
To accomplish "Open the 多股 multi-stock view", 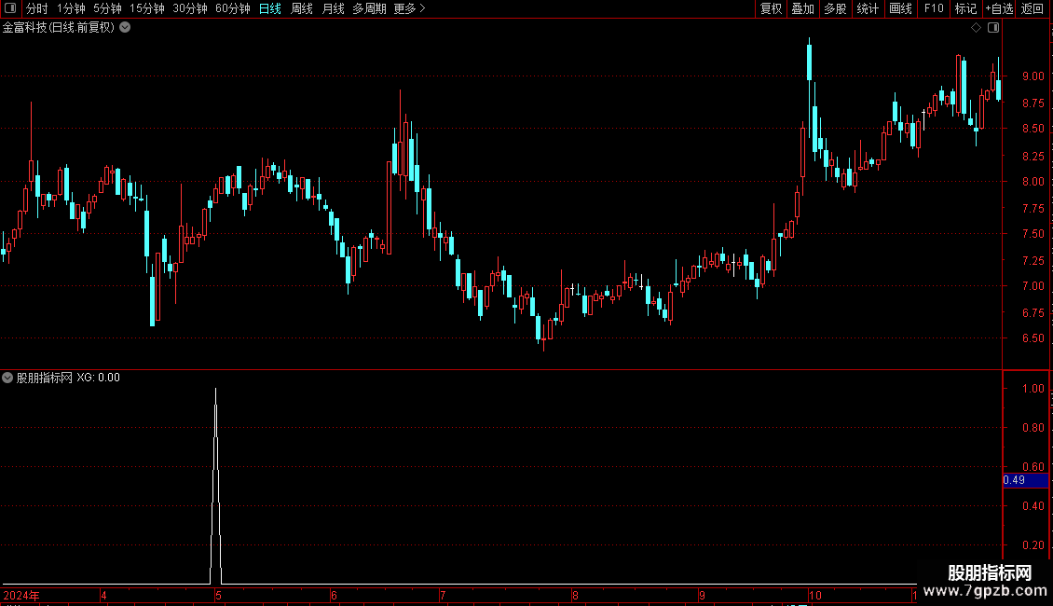I will tap(835, 8).
